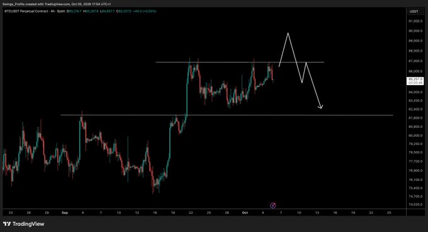The width and height of the screenshot is (428, 232).
Task: Click the 23 date label on the time axis
Action: tap(11, 212)
